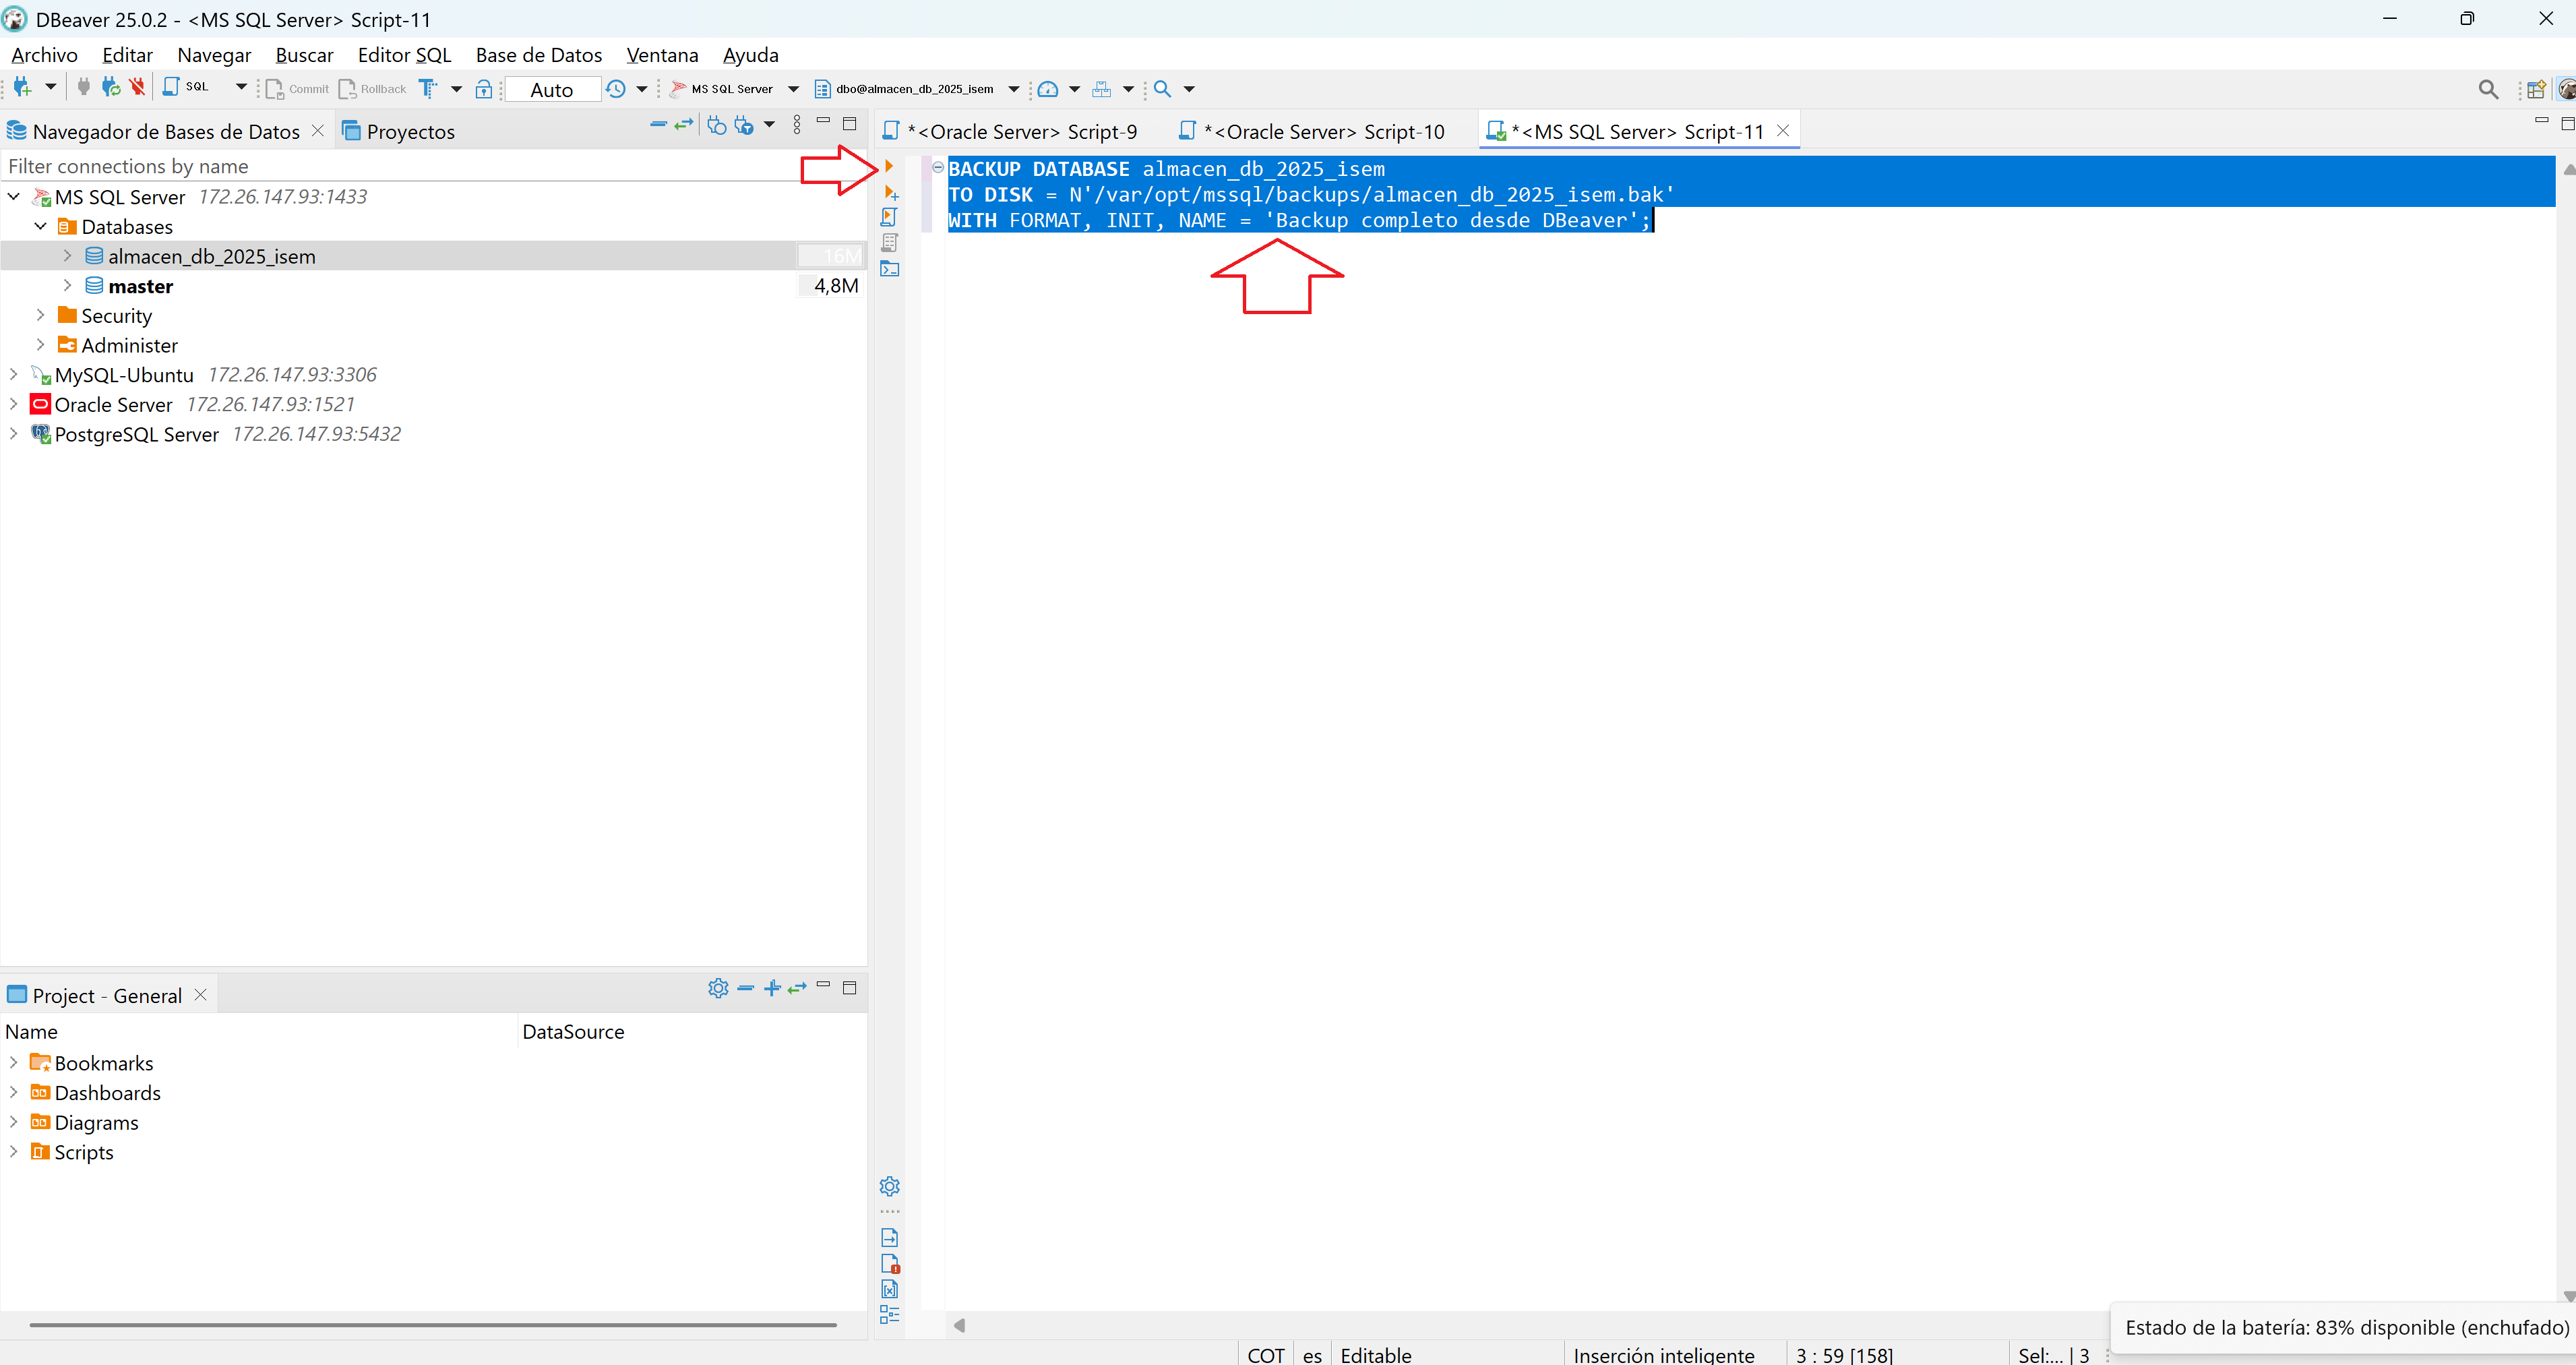
Task: Open the Archivo menu
Action: (x=44, y=55)
